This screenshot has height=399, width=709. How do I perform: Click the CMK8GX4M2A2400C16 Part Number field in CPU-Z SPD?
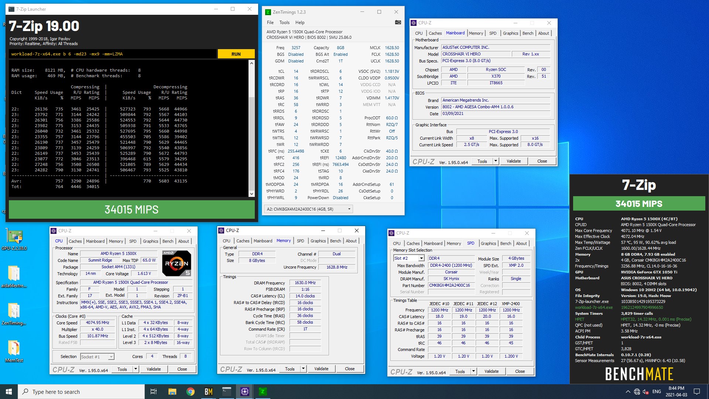[x=451, y=285]
